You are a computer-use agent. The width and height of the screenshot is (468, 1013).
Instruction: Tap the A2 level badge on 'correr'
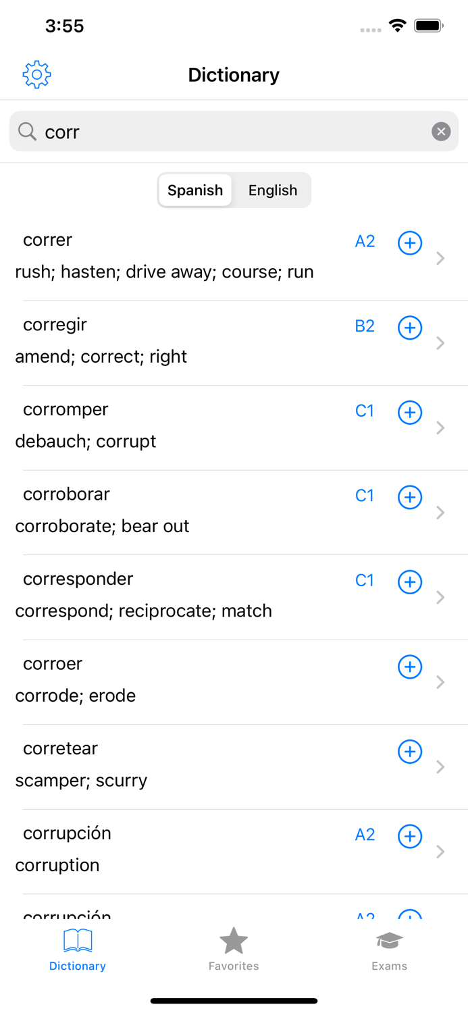coord(364,241)
